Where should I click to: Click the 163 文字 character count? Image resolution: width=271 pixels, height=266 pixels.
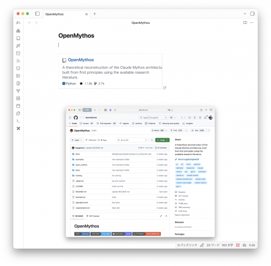click(227, 245)
